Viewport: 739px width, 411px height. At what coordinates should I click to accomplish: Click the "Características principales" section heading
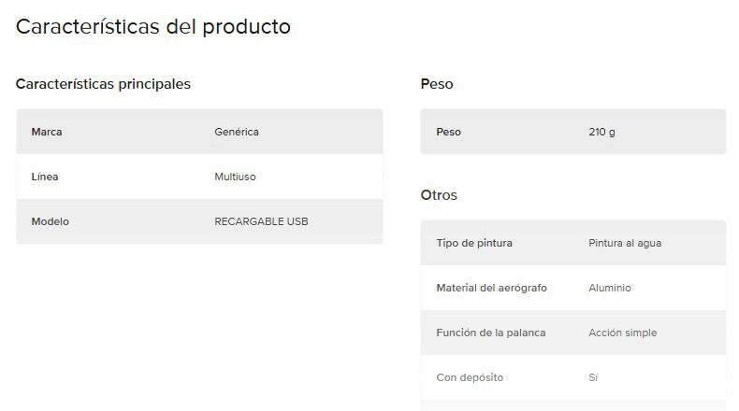point(103,84)
